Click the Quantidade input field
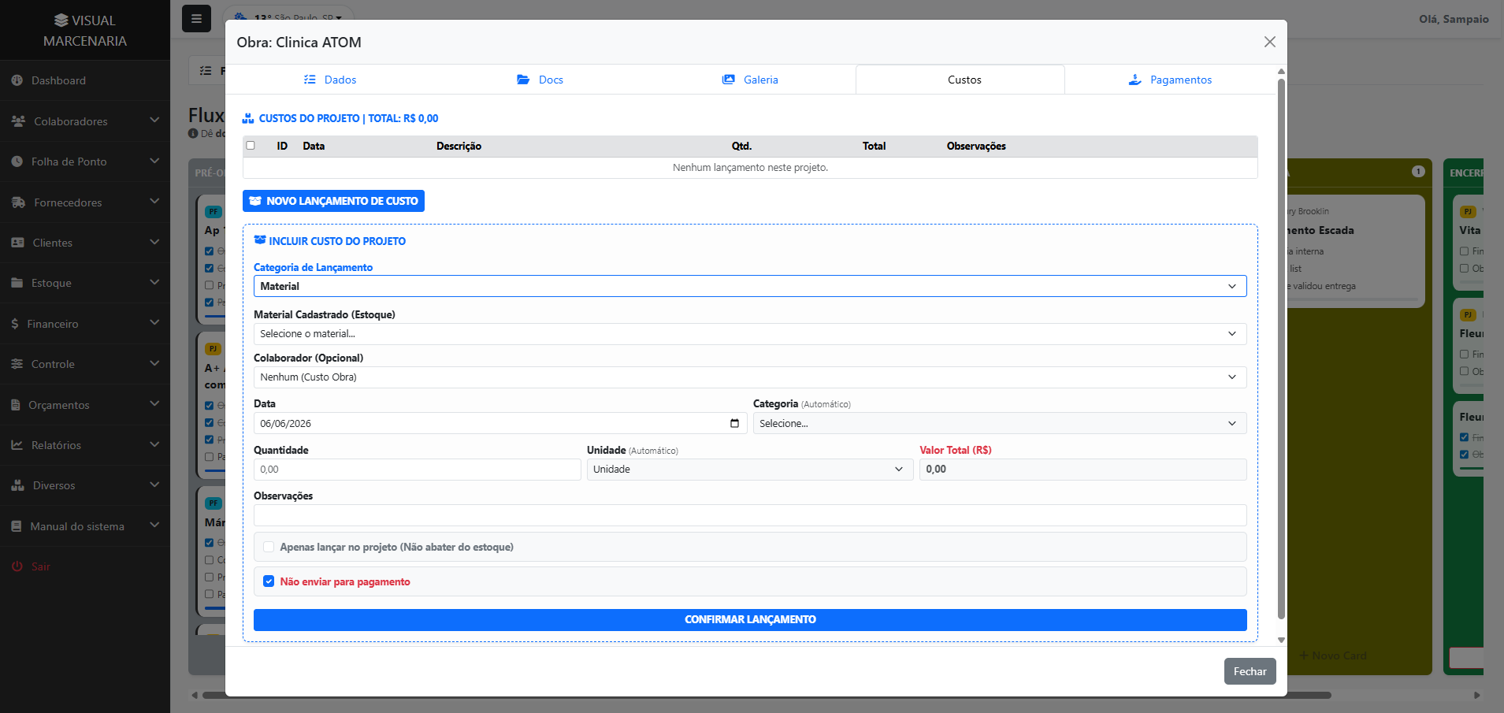 tap(418, 470)
